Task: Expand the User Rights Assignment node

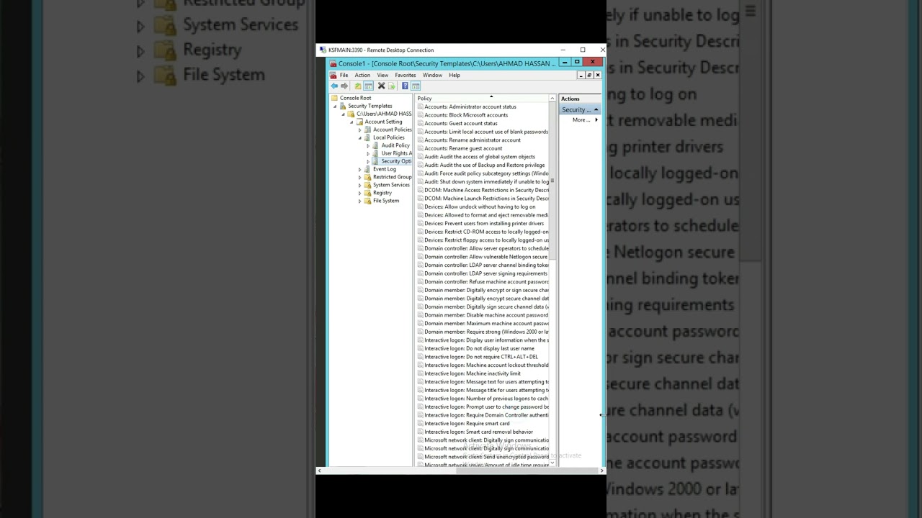Action: pos(368,153)
